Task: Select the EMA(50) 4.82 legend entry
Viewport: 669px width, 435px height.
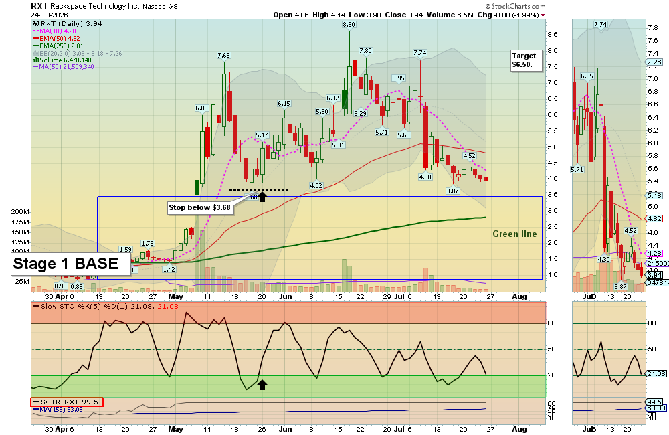Action: click(56, 38)
